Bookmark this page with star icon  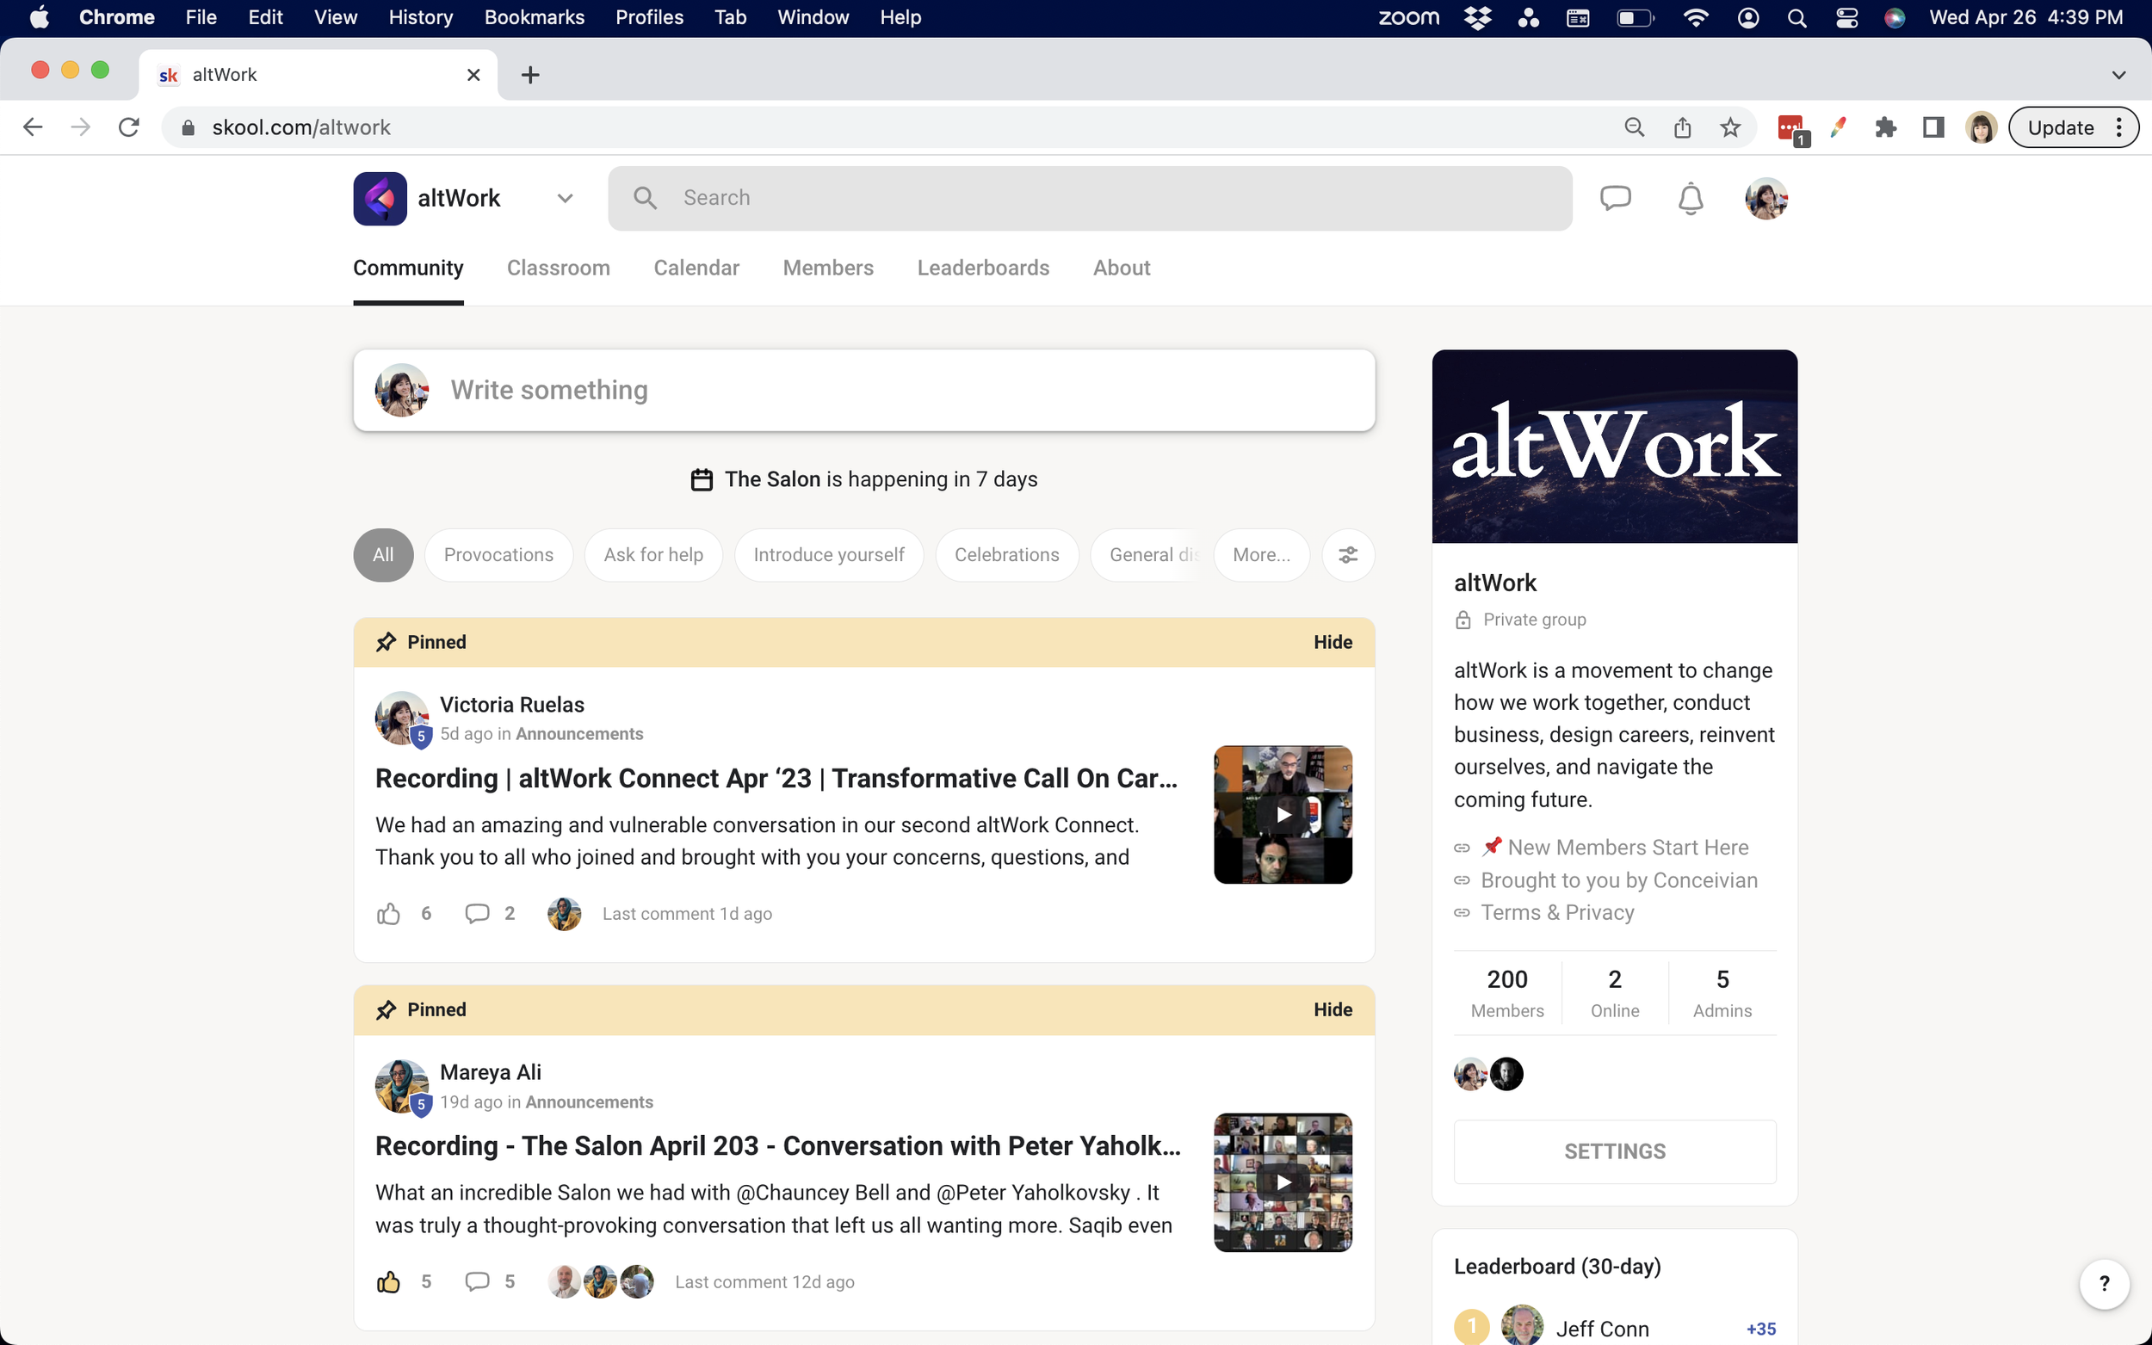(1729, 127)
